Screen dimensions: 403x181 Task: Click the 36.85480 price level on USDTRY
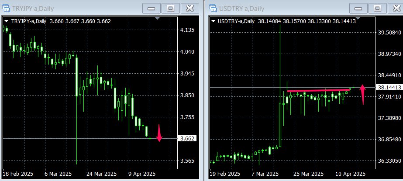[x=389, y=140]
